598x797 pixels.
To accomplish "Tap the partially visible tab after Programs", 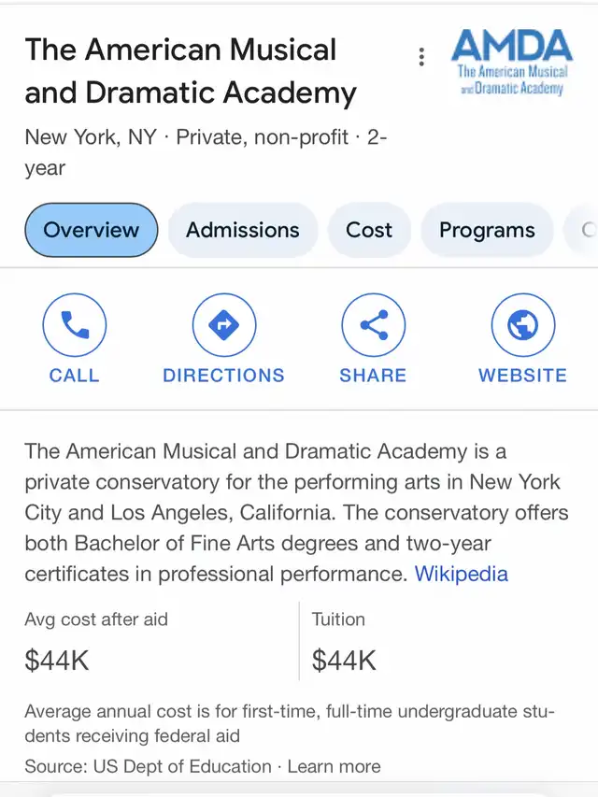I will point(585,230).
